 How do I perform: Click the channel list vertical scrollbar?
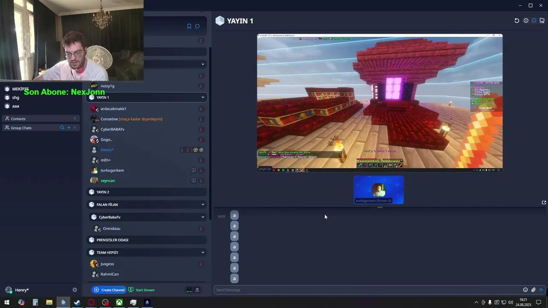point(210,133)
